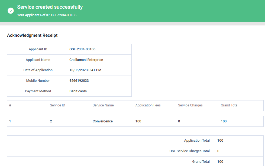Click the Grand Total column header

click(x=230, y=105)
